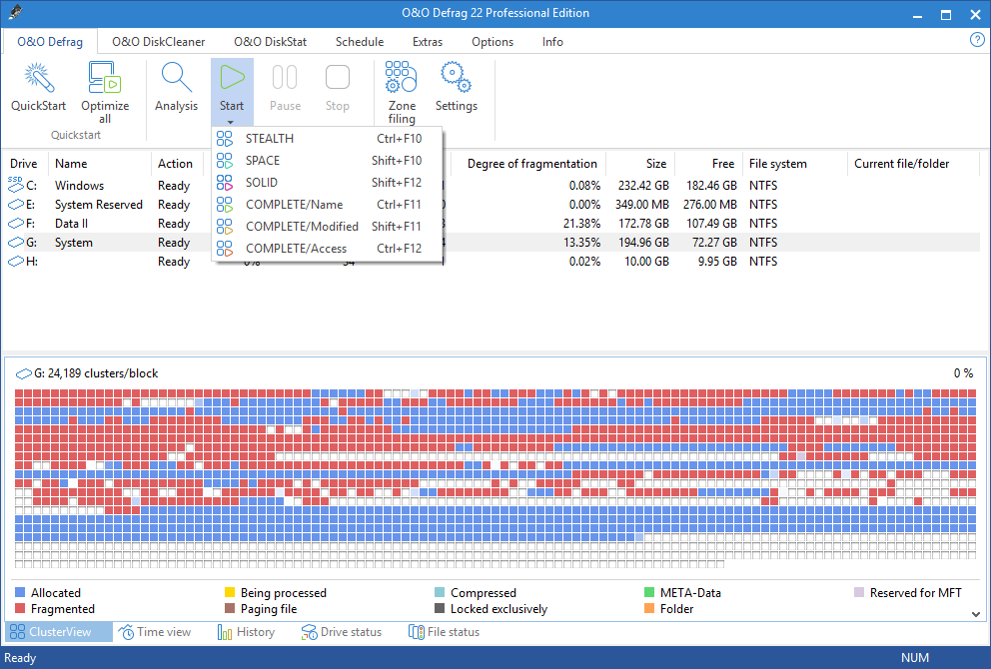This screenshot has width=991, height=669.
Task: Click the STEALTH method icon
Action: click(x=225, y=139)
